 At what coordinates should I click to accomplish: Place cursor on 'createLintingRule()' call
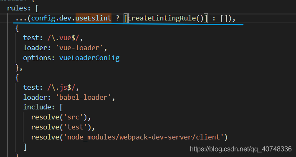click(x=166, y=18)
